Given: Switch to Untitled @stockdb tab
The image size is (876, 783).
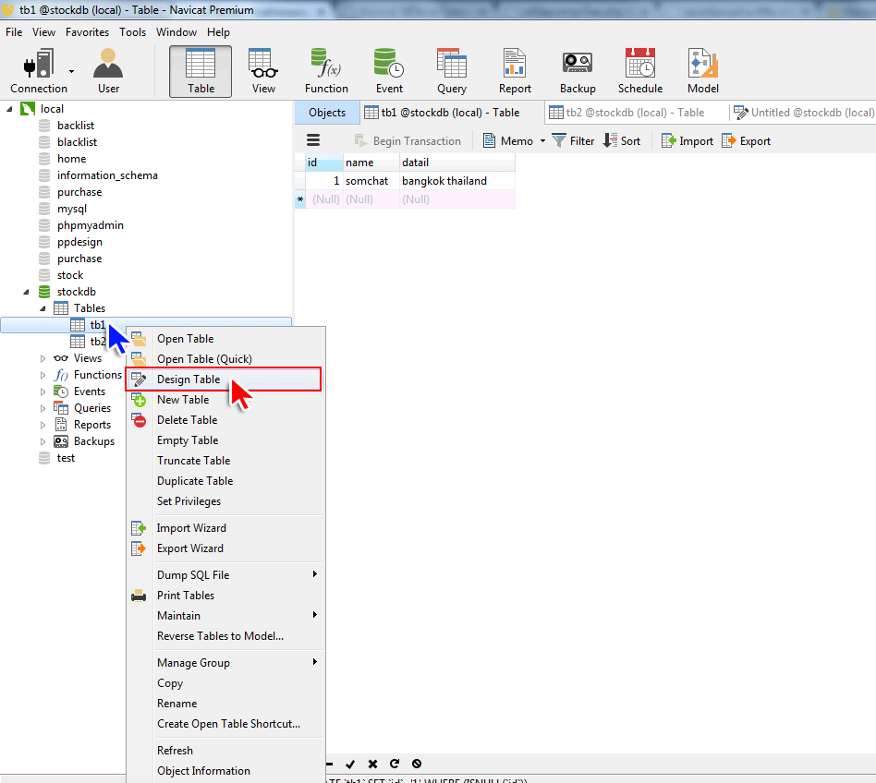Looking at the screenshot, I should (803, 112).
